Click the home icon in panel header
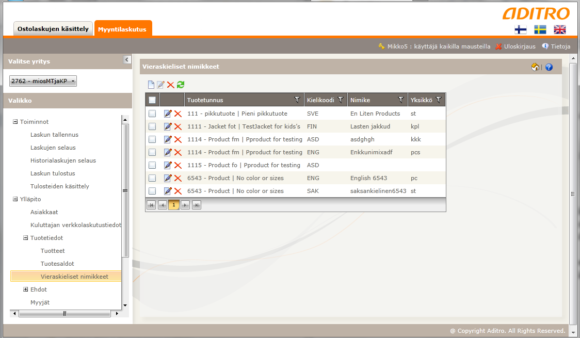This screenshot has width=580, height=338. tap(535, 67)
